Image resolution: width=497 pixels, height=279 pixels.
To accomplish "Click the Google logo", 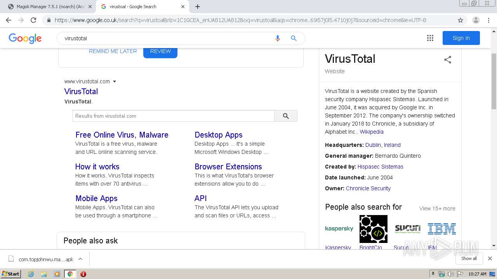I will pyautogui.click(x=25, y=38).
